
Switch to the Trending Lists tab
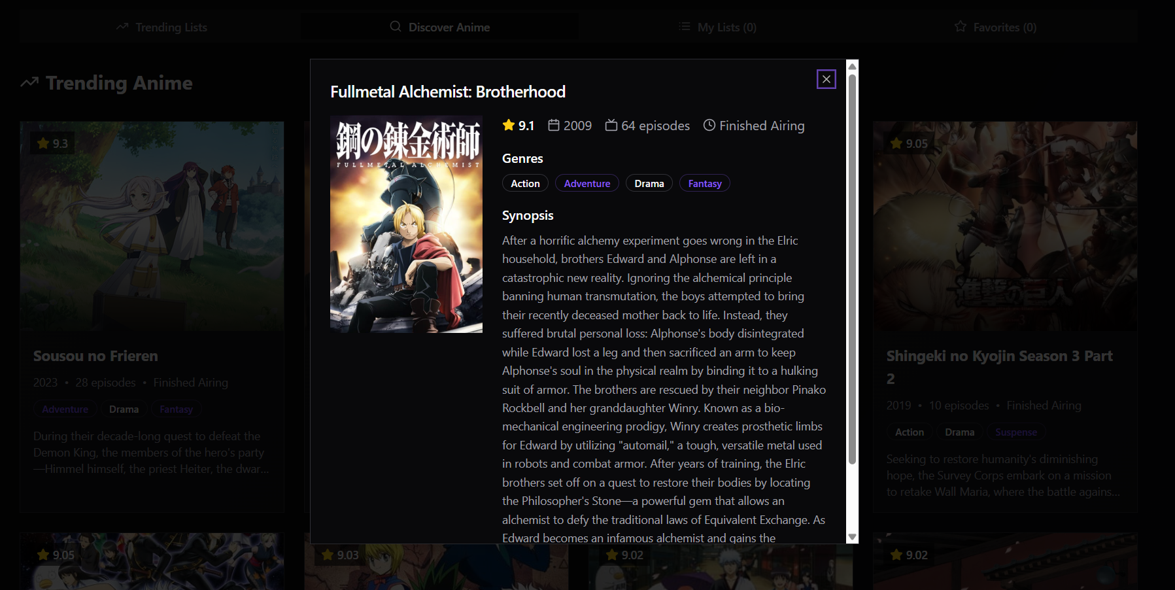(x=161, y=27)
